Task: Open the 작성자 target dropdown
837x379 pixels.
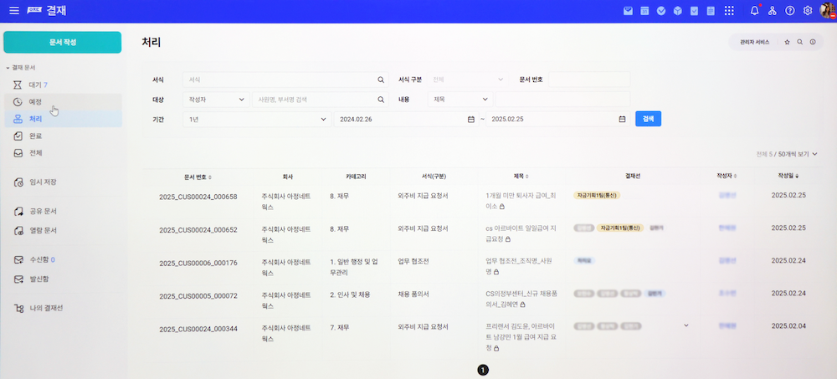Action: click(216, 100)
